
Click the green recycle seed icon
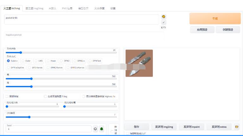coord(102,129)
